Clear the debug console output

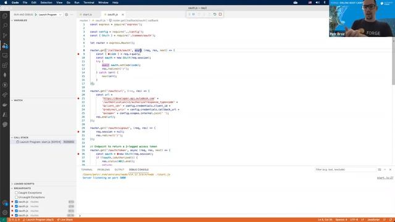coord(380,170)
